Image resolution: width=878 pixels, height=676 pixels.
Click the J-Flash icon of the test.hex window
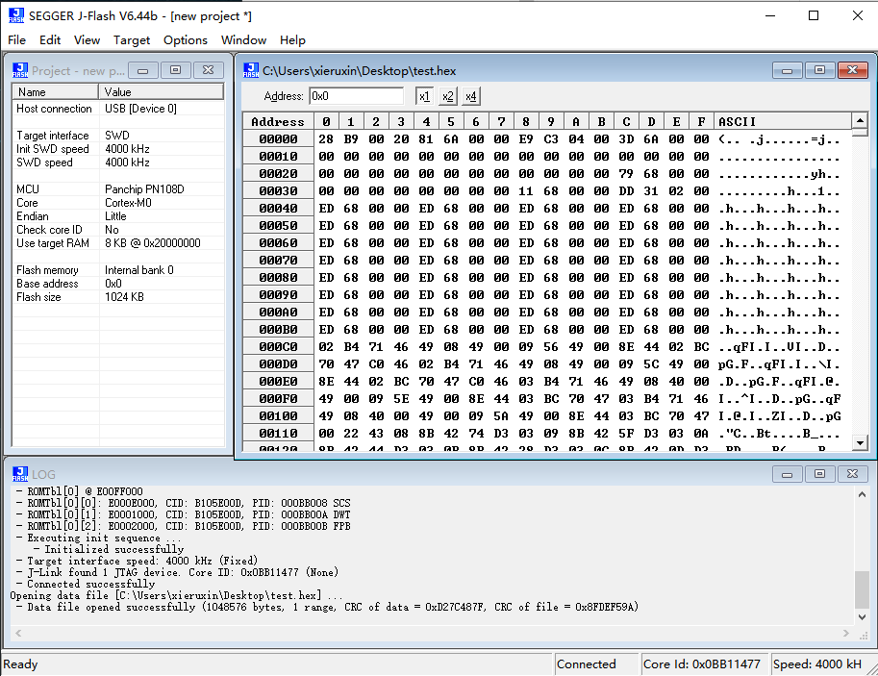tap(251, 70)
